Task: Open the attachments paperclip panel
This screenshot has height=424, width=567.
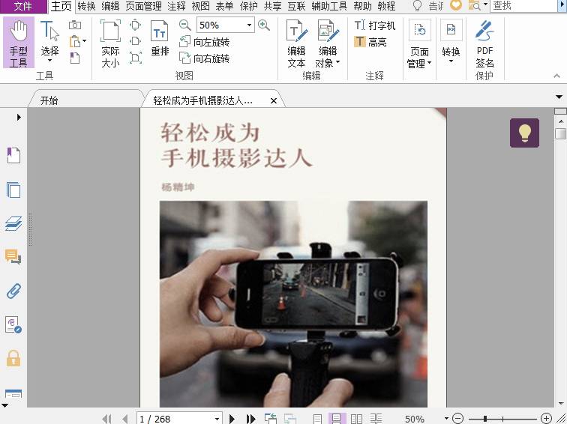Action: pos(13,291)
